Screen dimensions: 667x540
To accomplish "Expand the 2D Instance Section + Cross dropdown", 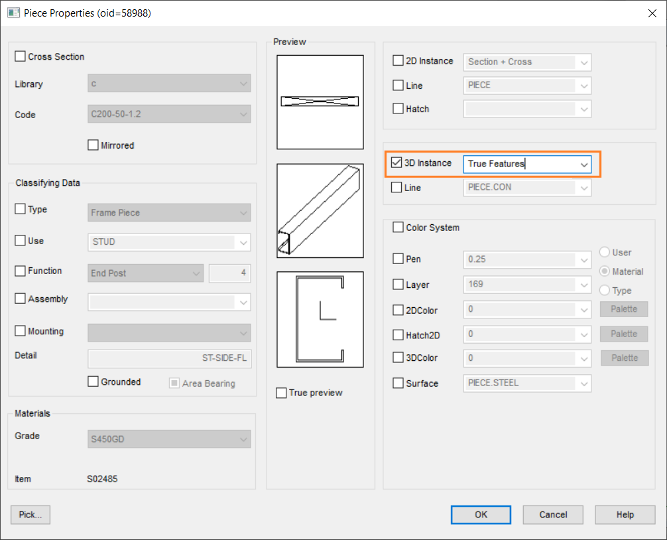I will (x=583, y=62).
